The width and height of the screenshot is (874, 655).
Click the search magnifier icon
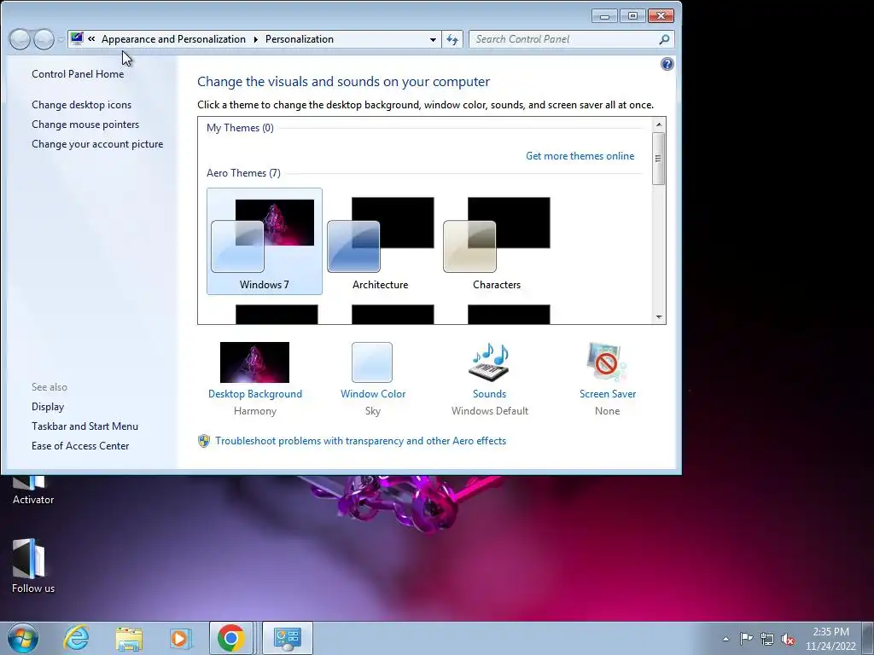(664, 39)
